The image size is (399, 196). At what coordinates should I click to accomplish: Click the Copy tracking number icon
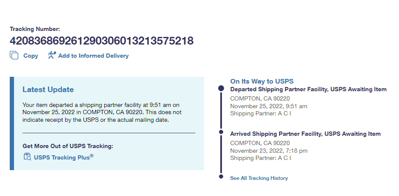coord(14,56)
